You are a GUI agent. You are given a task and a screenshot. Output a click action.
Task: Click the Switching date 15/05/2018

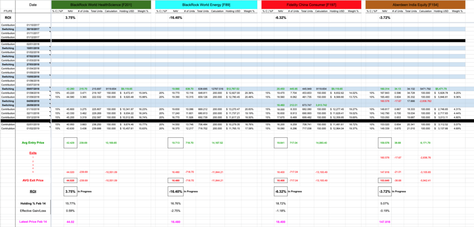pyautogui.click(x=33, y=77)
